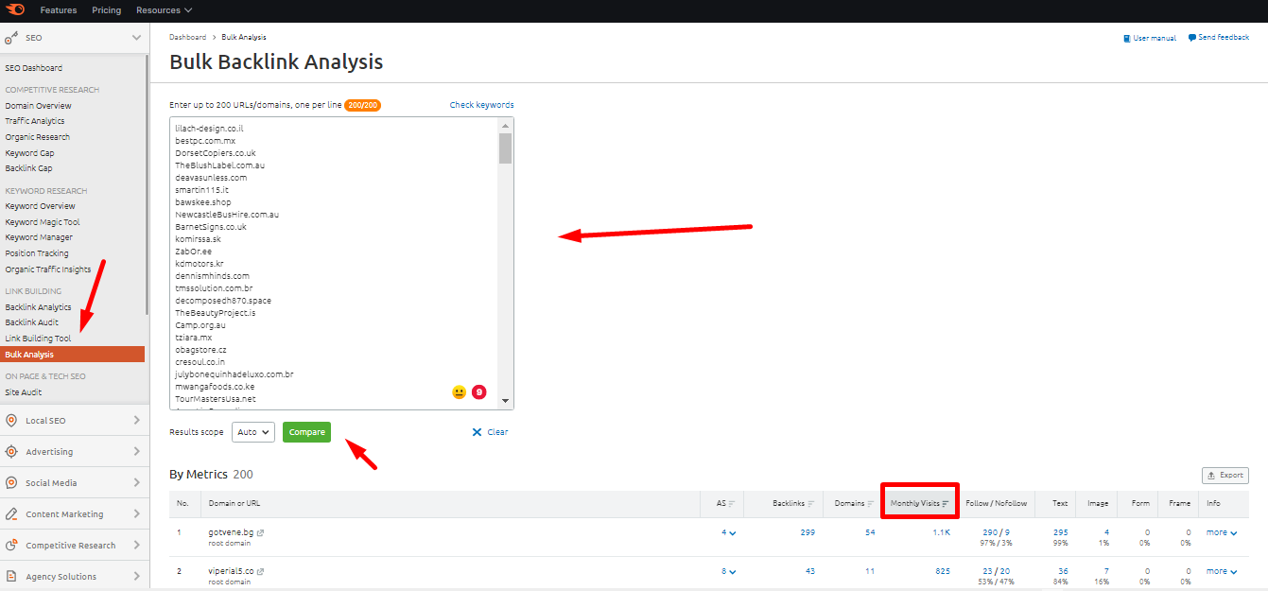
Task: Click domains count 54
Action: click(x=870, y=532)
